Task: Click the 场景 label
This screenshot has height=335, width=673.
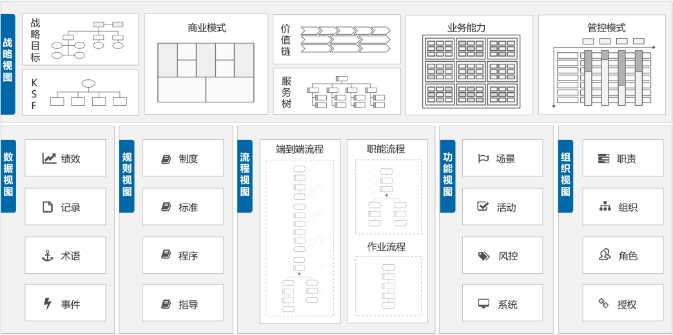Action: [x=505, y=158]
